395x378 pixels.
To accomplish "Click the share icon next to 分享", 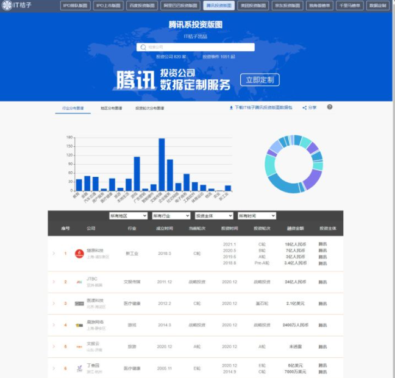I will point(305,108).
